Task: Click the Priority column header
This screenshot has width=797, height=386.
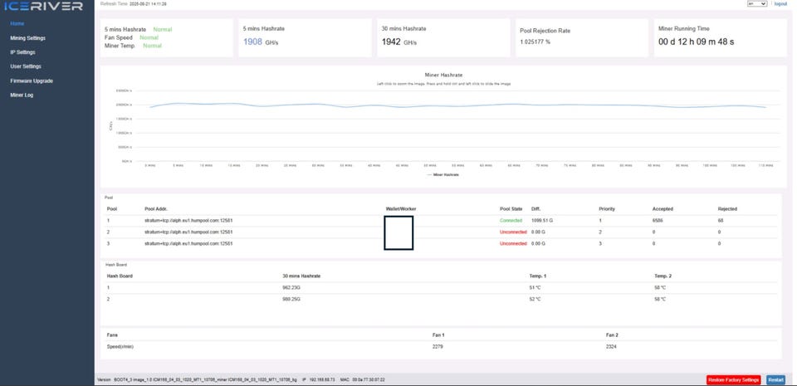Action: click(607, 208)
